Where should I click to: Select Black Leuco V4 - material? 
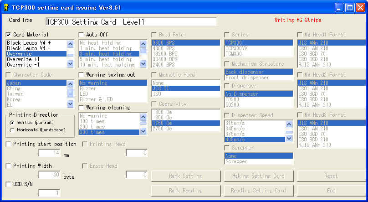pyautogui.click(x=36, y=48)
